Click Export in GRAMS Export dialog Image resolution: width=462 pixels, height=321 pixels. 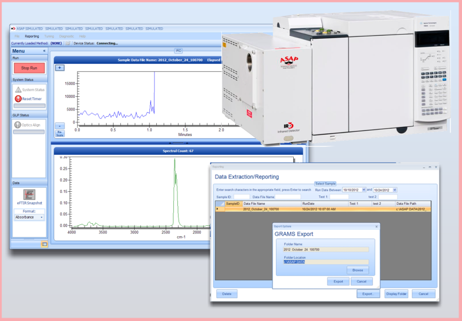tap(338, 281)
